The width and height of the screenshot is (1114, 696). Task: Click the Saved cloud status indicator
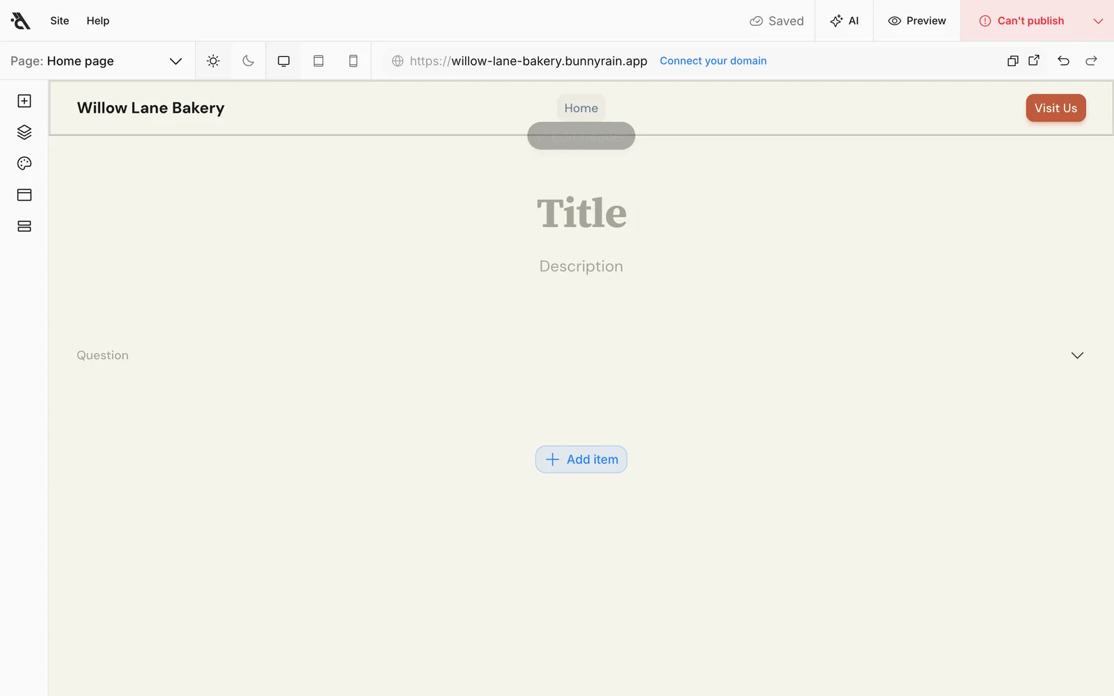click(776, 21)
